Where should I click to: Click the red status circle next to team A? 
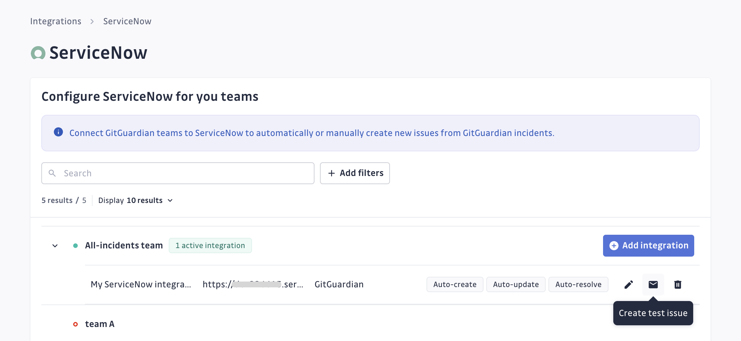[75, 324]
